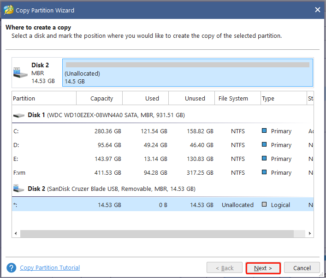Click the Disk 1 WDC header row
The image size is (326, 278).
(x=163, y=115)
